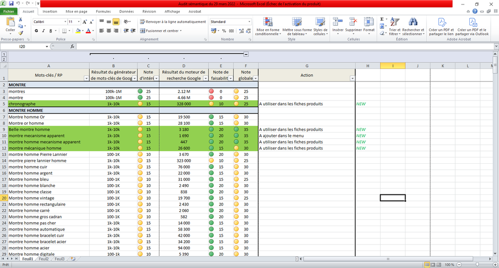The image size is (499, 268).
Task: Open filter dropdown on Mots-clés / RP
Action: tap(86, 78)
